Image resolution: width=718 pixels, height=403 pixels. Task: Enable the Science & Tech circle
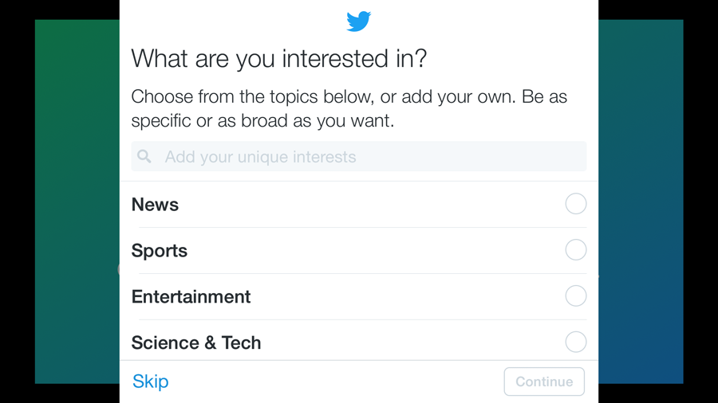[x=575, y=342]
